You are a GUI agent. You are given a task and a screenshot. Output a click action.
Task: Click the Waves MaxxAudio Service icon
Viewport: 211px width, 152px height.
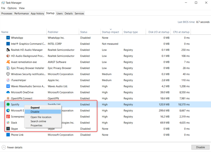8,86
